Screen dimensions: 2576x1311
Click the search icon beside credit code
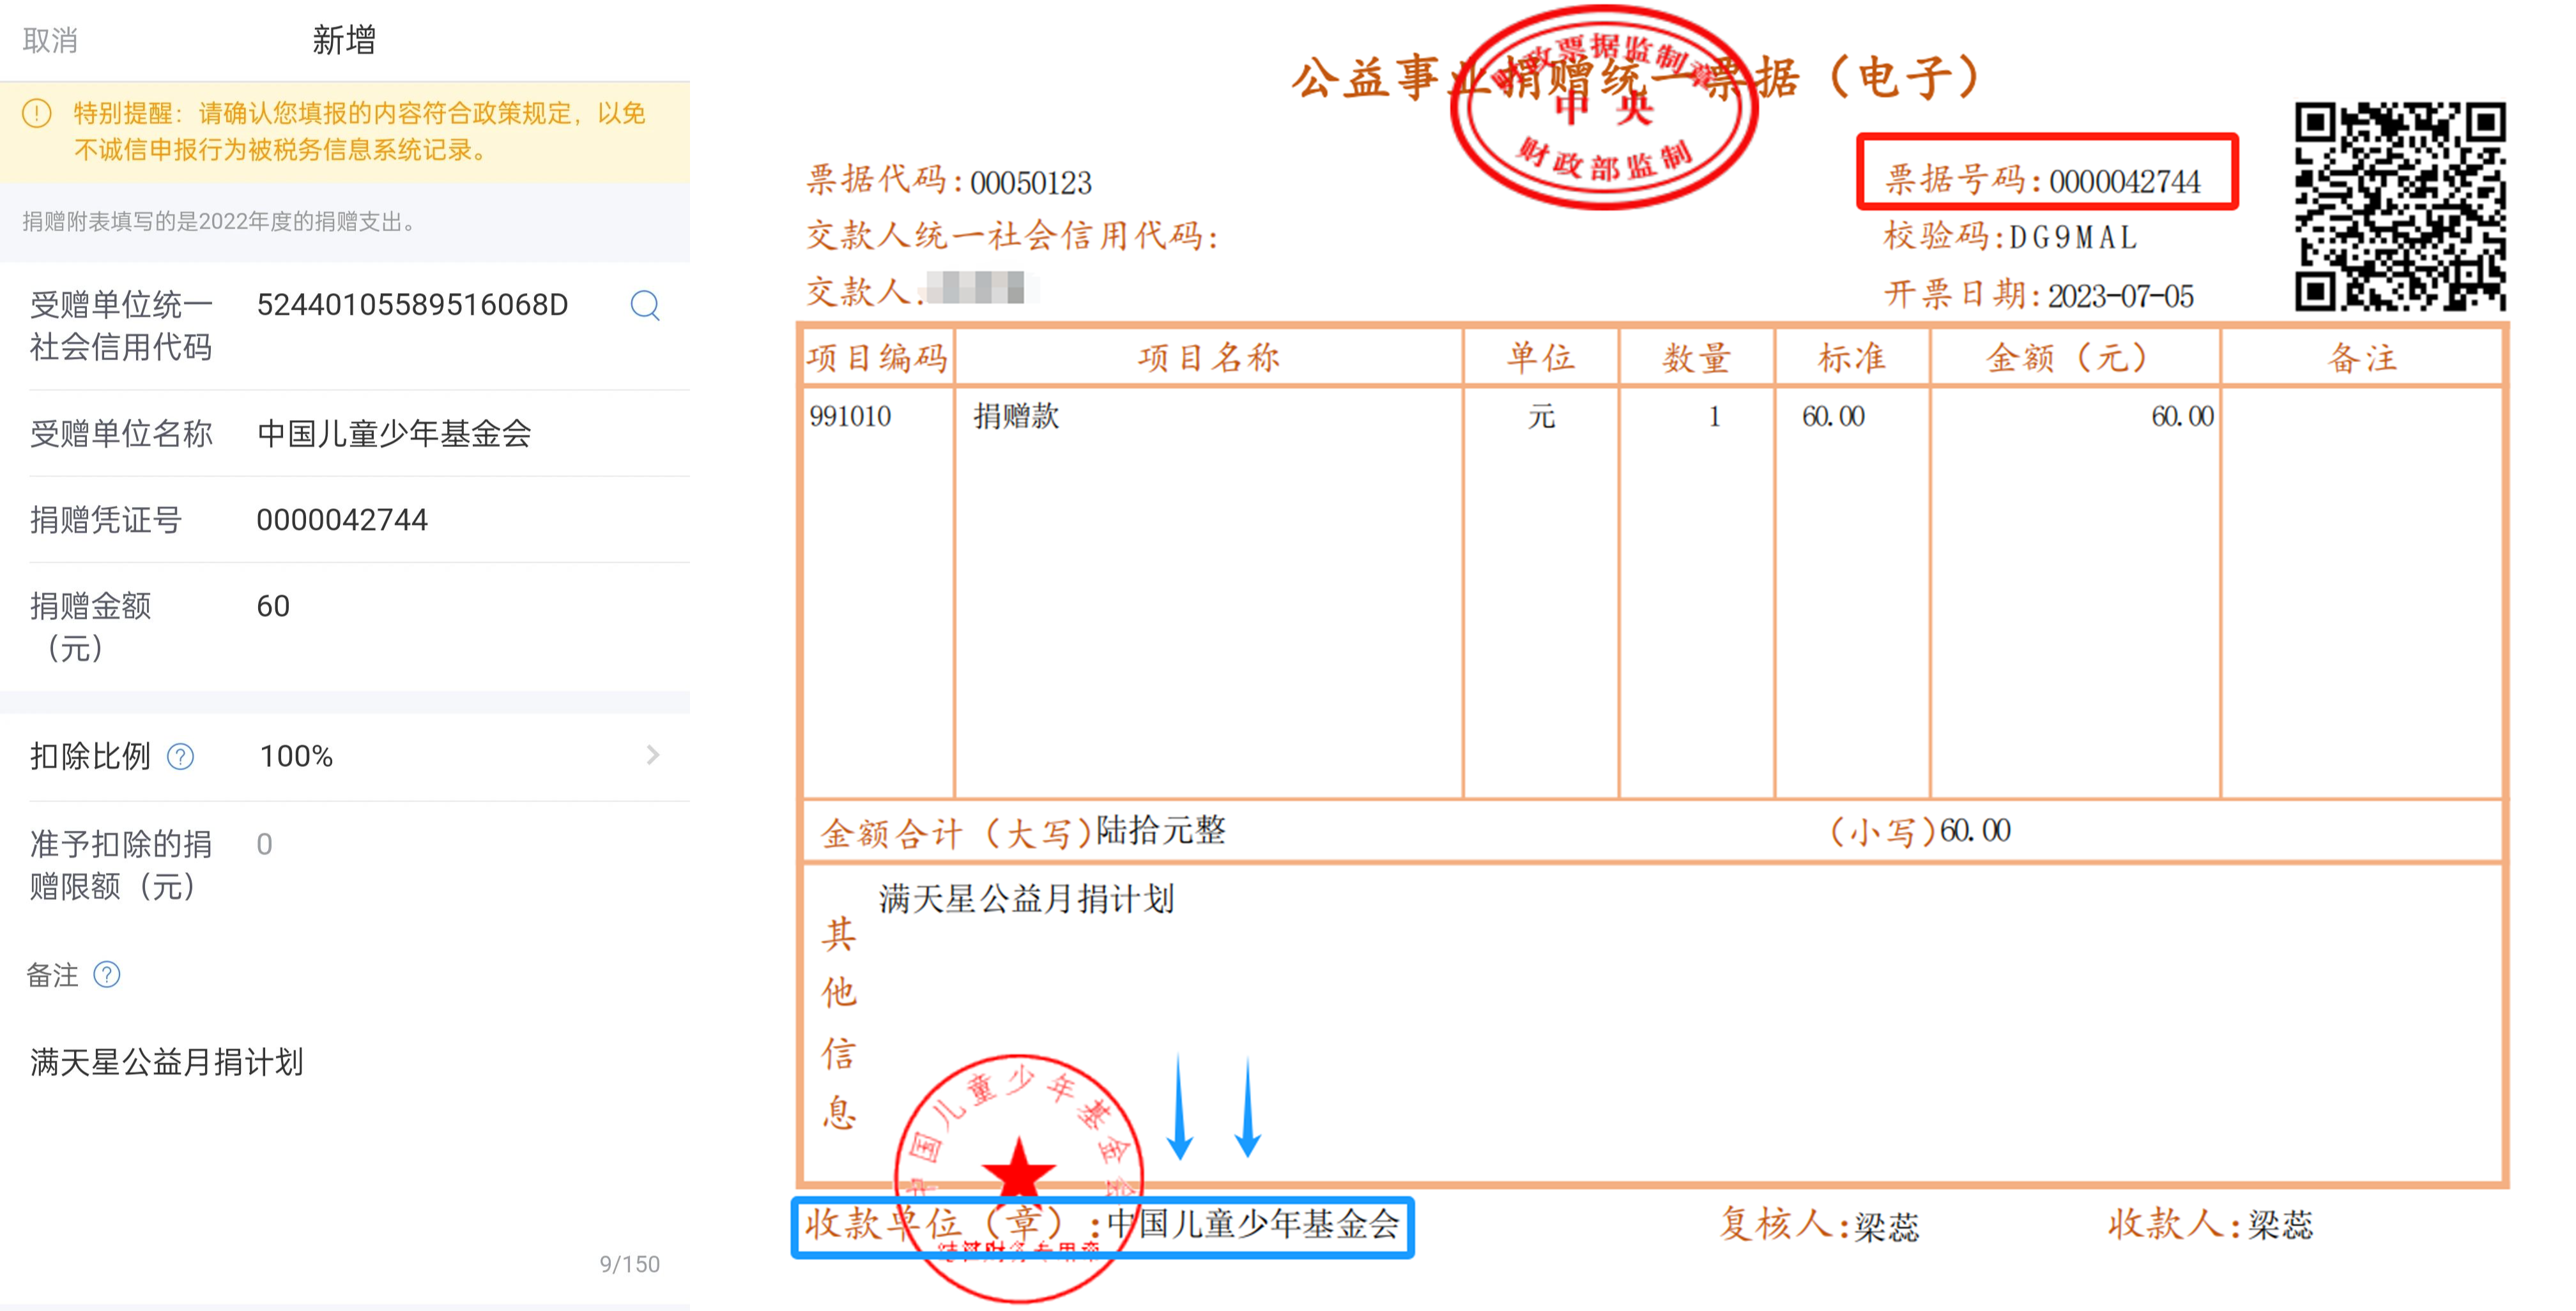point(645,305)
